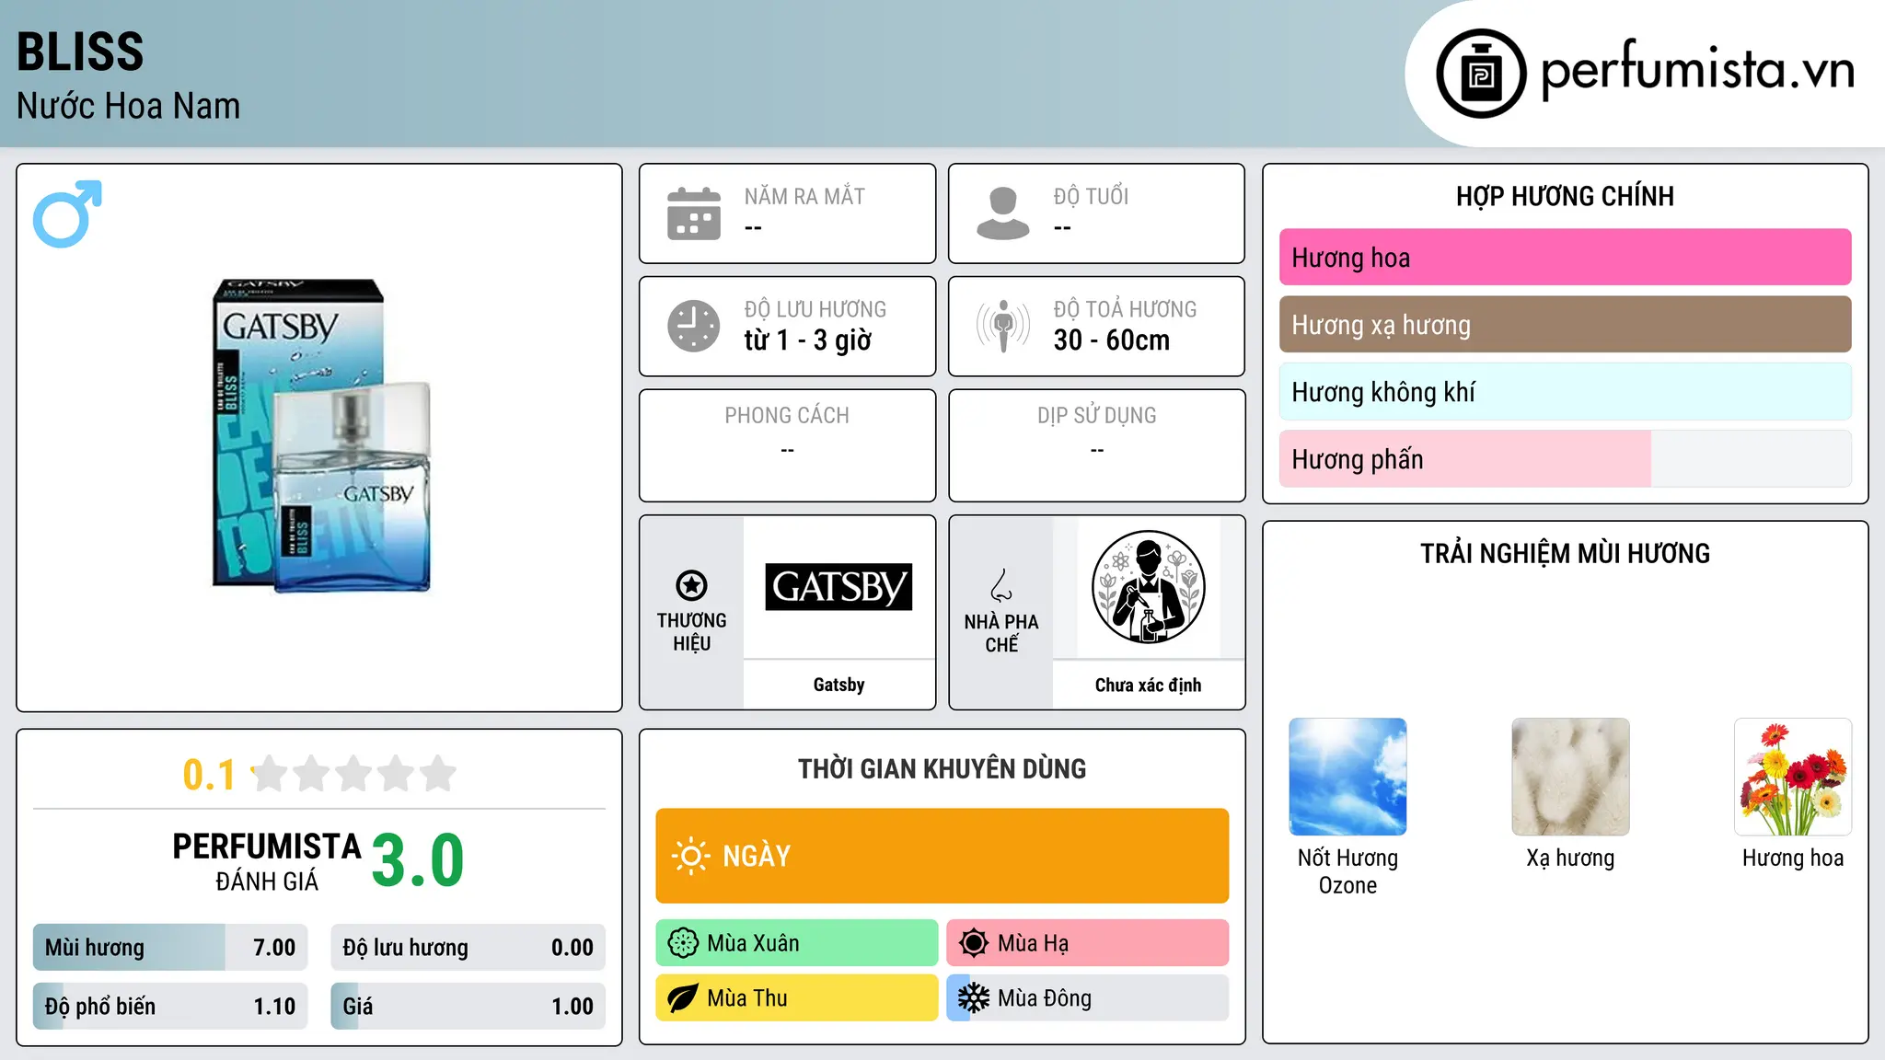Click the perfumista.vn perfume bottle logo icon

(x=1481, y=74)
